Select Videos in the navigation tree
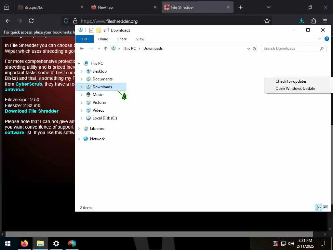The width and height of the screenshot is (333, 250). pos(98,110)
